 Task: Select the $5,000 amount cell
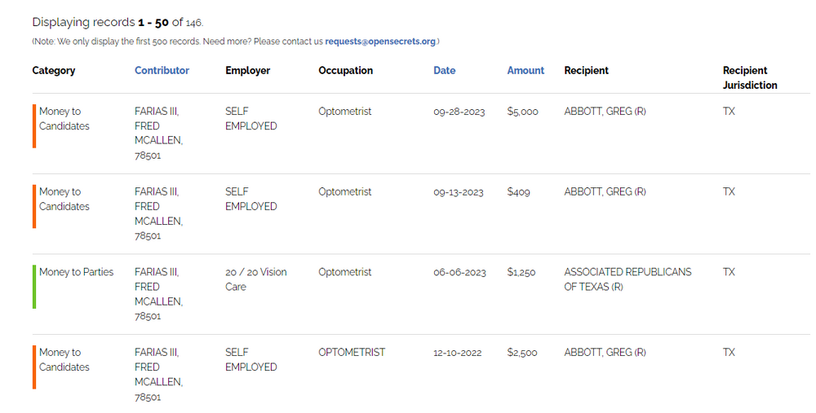tap(522, 112)
